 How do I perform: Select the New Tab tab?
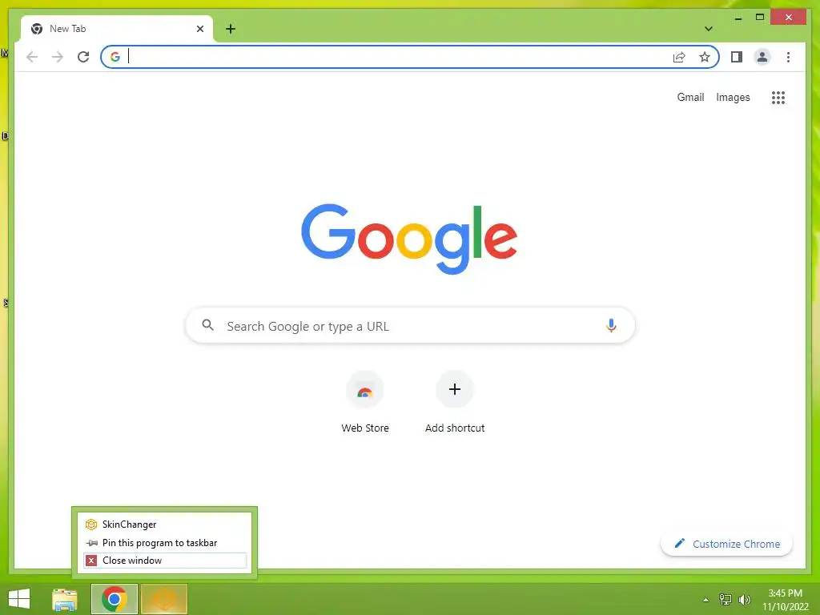click(x=117, y=29)
